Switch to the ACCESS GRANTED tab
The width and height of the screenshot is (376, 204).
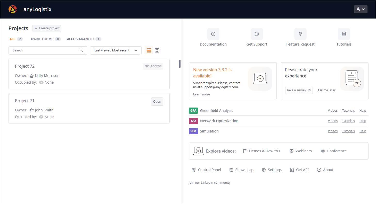pyautogui.click(x=84, y=39)
